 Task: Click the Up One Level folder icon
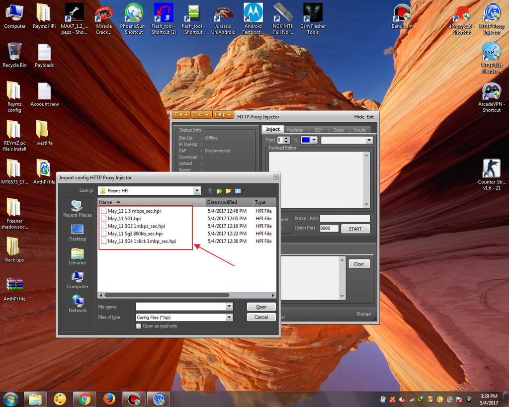pos(219,191)
